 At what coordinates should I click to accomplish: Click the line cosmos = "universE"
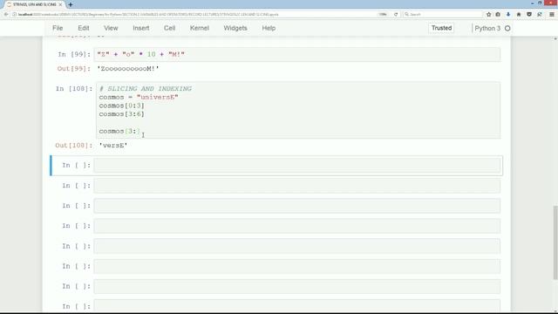pyautogui.click(x=139, y=97)
